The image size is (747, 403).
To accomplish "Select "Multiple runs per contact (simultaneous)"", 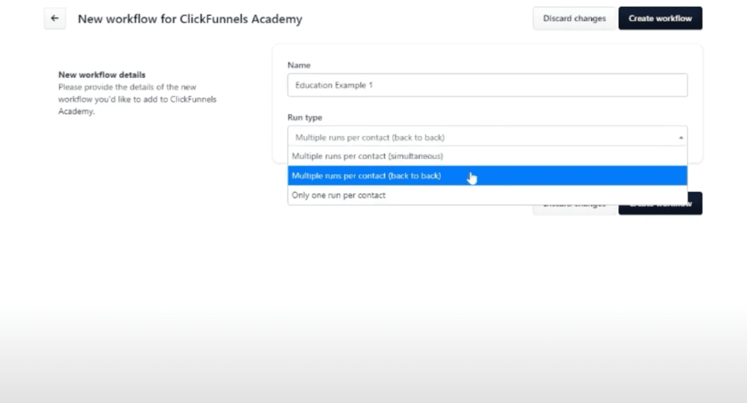I will [x=367, y=156].
